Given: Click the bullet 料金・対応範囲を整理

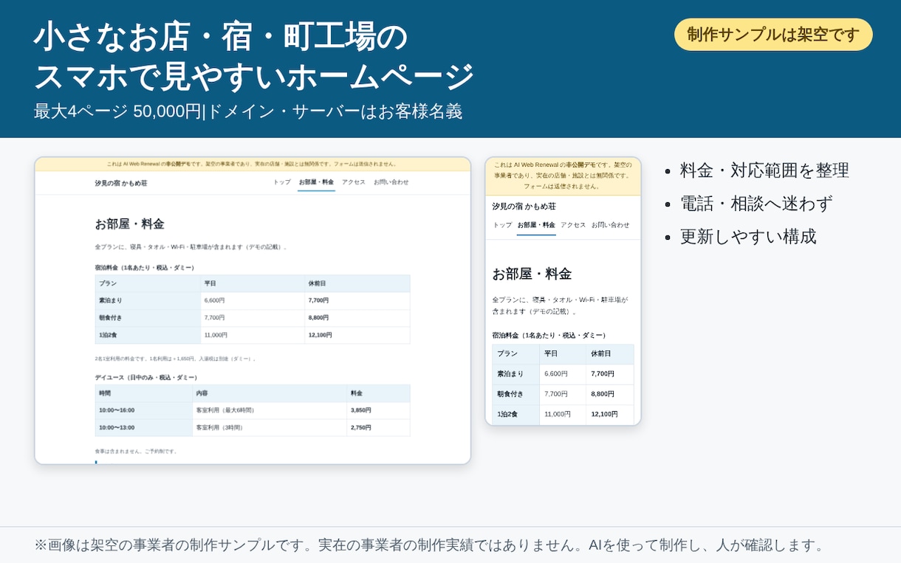Looking at the screenshot, I should pyautogui.click(x=764, y=170).
